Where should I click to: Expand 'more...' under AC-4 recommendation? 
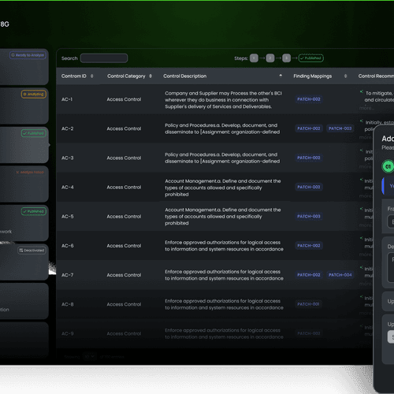coord(366,196)
